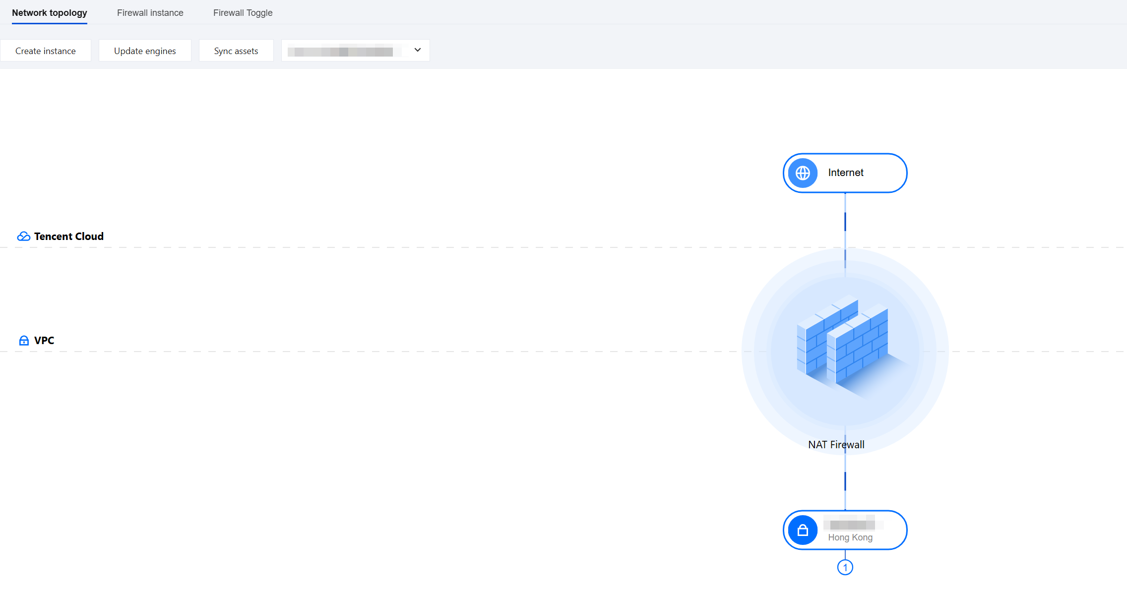Select the Internet node label
1127x594 pixels.
pyautogui.click(x=846, y=173)
